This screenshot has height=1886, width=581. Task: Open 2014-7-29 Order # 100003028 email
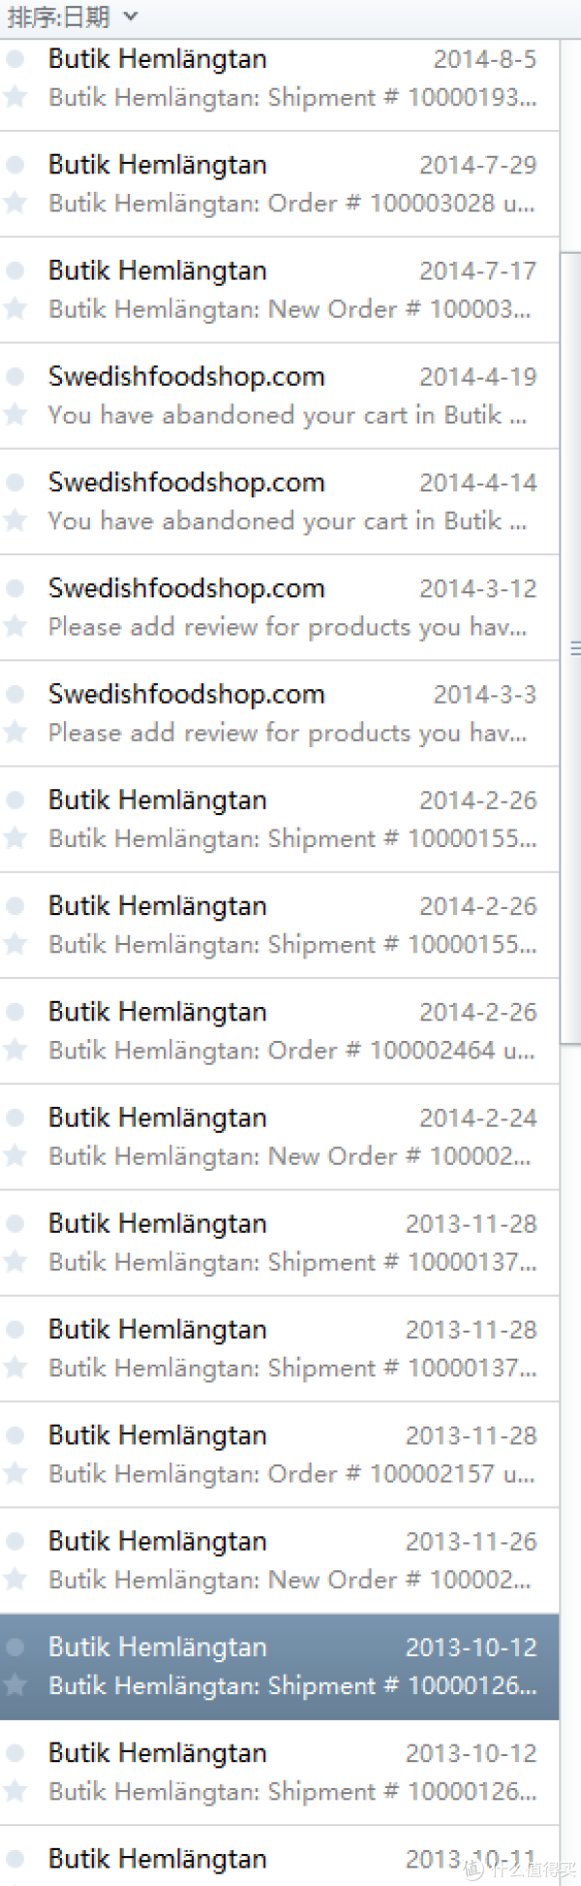280,184
